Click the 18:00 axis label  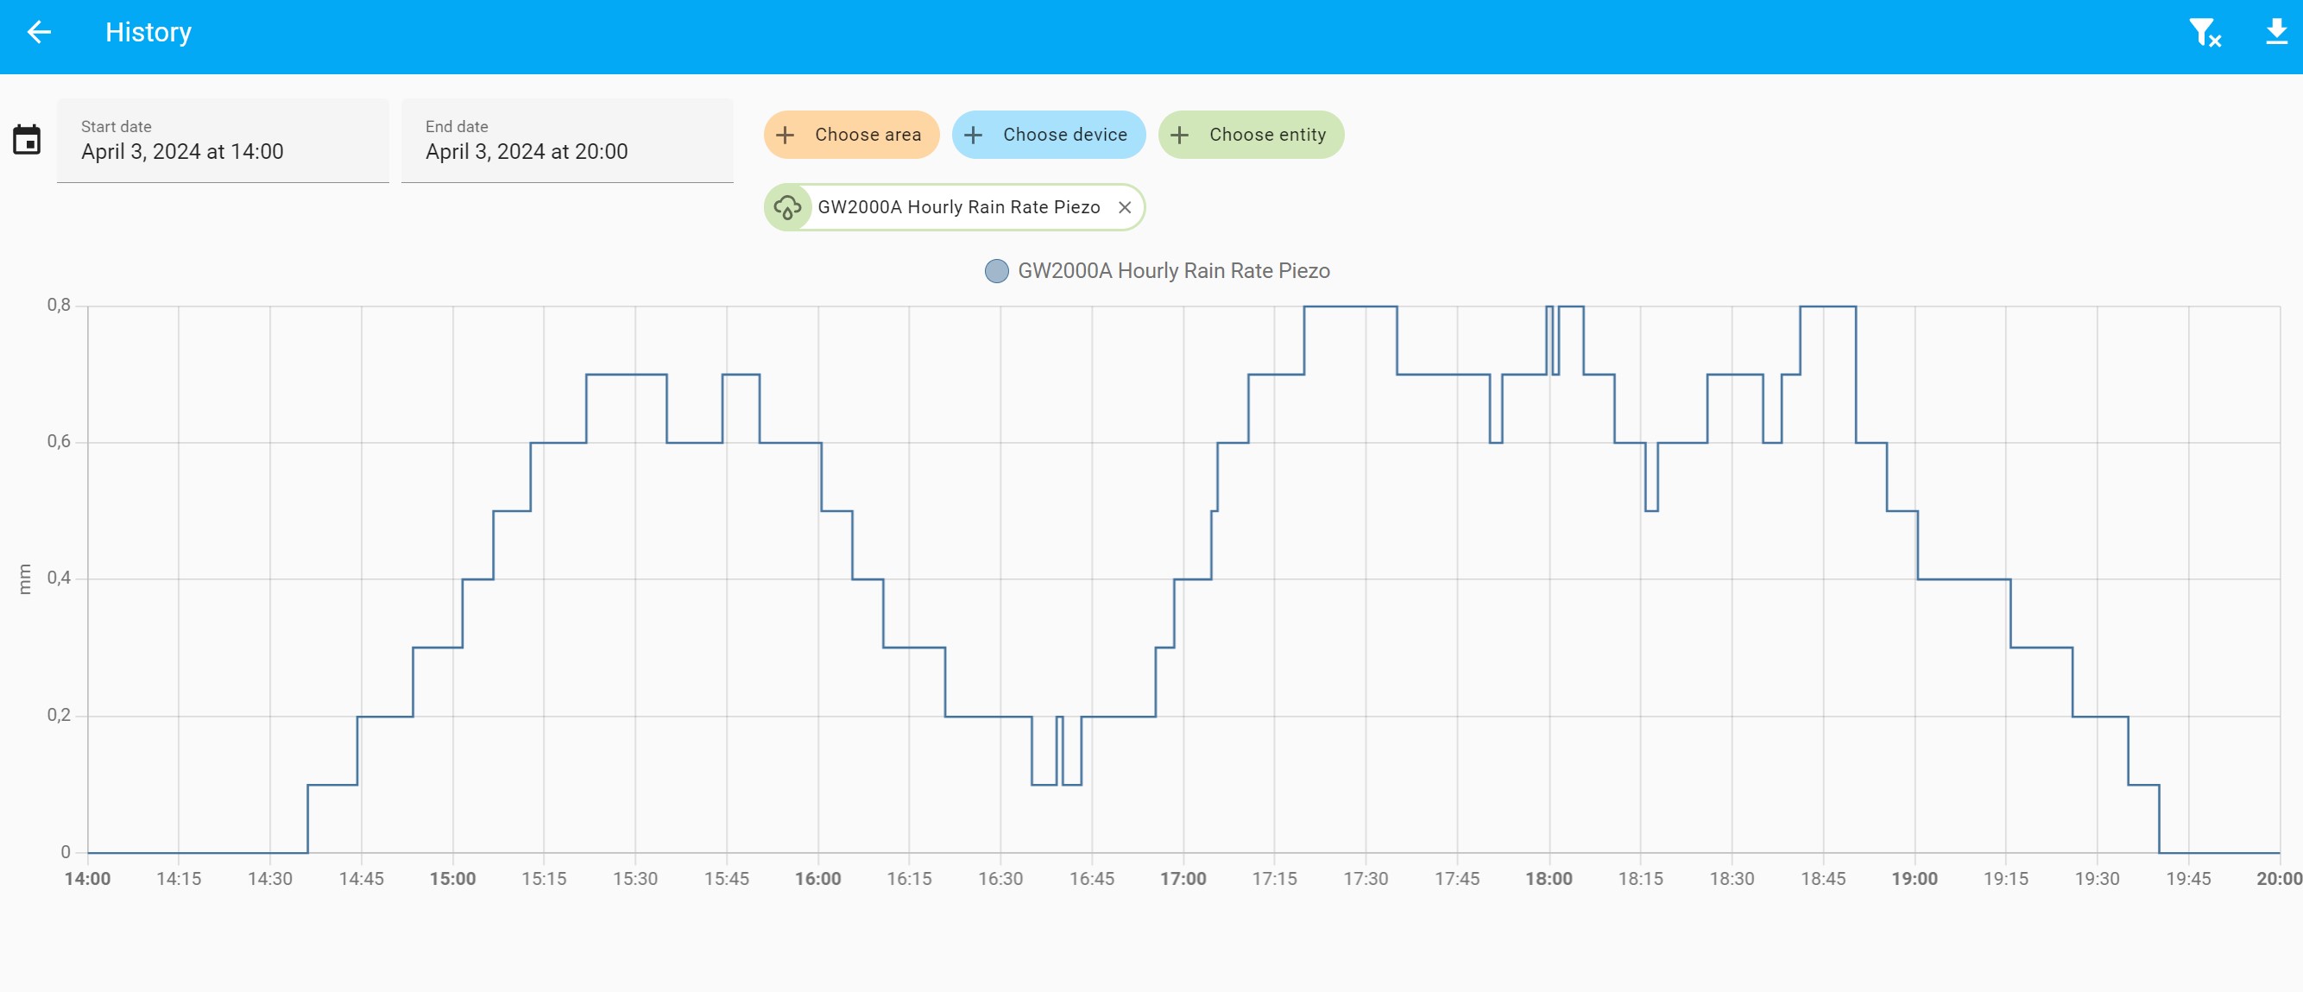pyautogui.click(x=1551, y=878)
